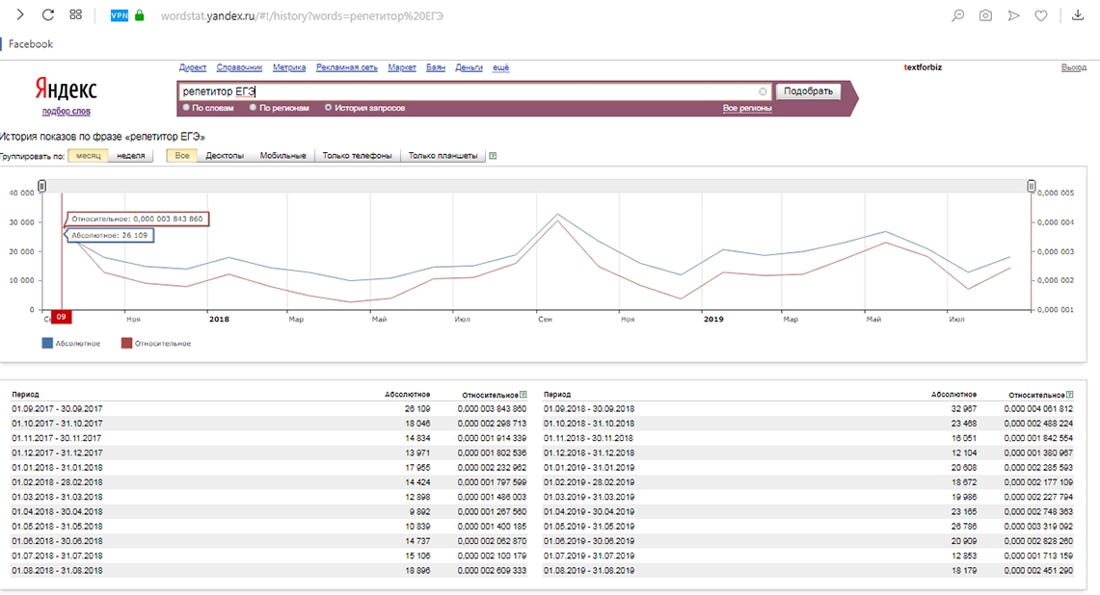Click the send arrow icon in toolbar

coord(1013,15)
